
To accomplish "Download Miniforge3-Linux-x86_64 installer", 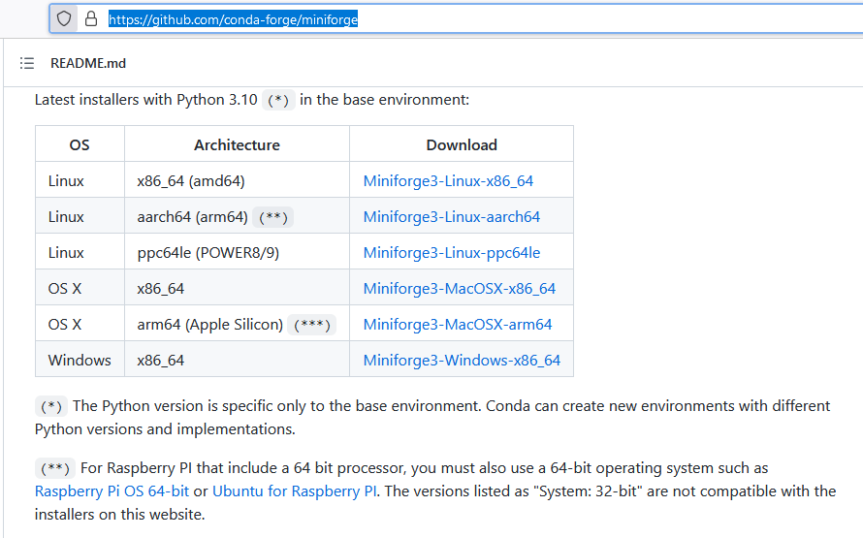I will pyautogui.click(x=448, y=181).
